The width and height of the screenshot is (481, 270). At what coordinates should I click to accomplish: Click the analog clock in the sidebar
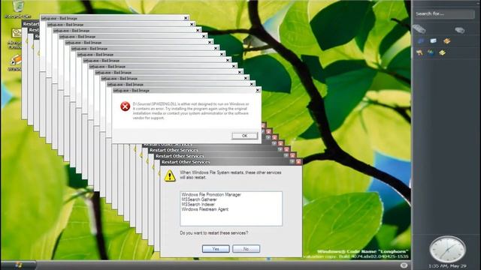(447, 249)
